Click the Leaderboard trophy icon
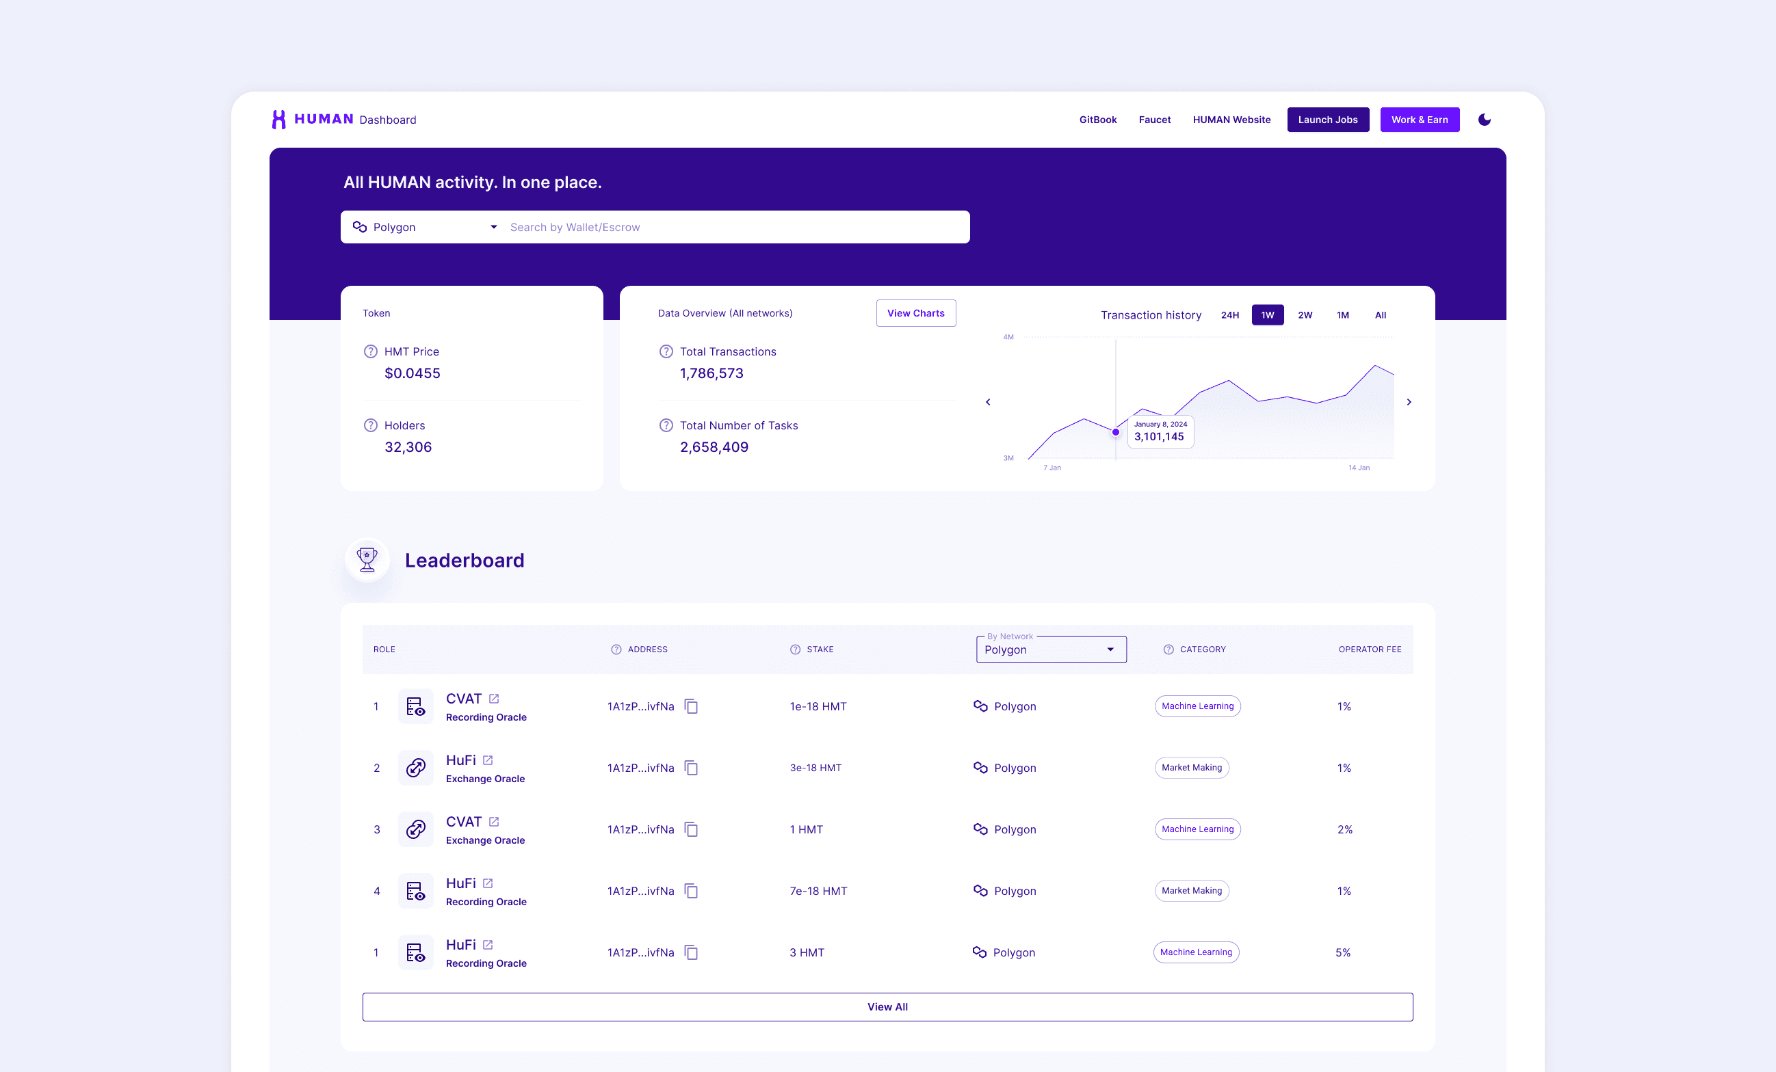This screenshot has height=1072, width=1776. click(x=367, y=559)
